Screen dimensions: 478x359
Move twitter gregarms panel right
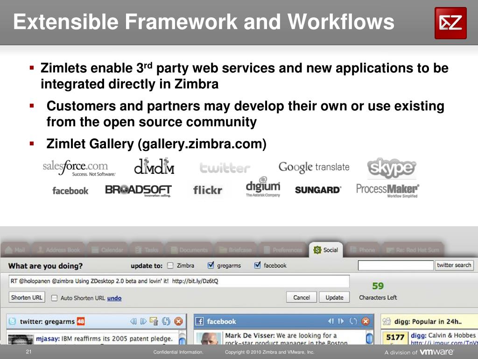click(143, 322)
